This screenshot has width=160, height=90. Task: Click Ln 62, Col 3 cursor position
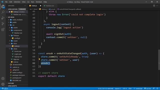pyautogui.click(x=105, y=88)
